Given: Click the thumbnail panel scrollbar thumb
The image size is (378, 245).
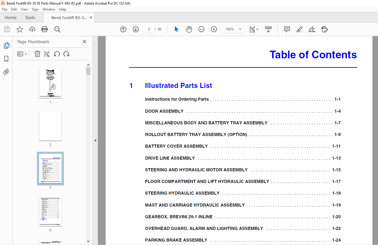Looking at the screenshot, I should click(88, 71).
